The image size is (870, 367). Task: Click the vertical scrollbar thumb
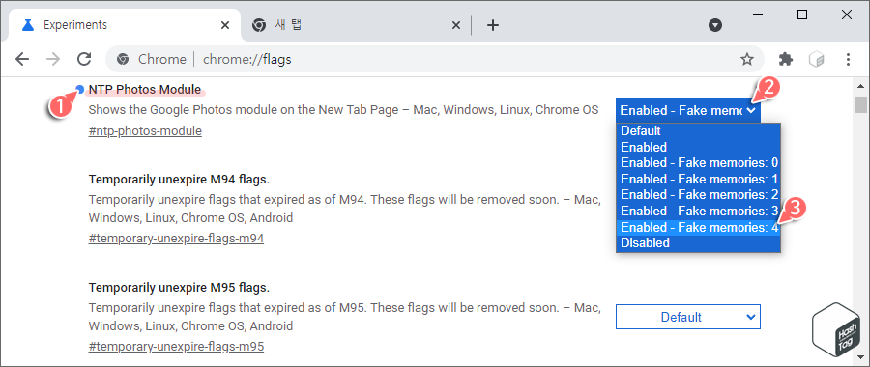[x=860, y=104]
